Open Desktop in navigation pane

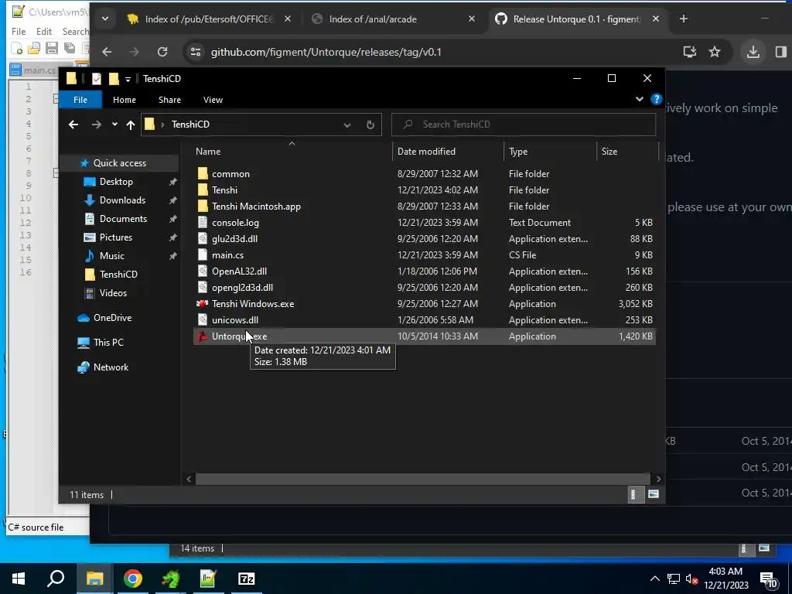pyautogui.click(x=116, y=182)
